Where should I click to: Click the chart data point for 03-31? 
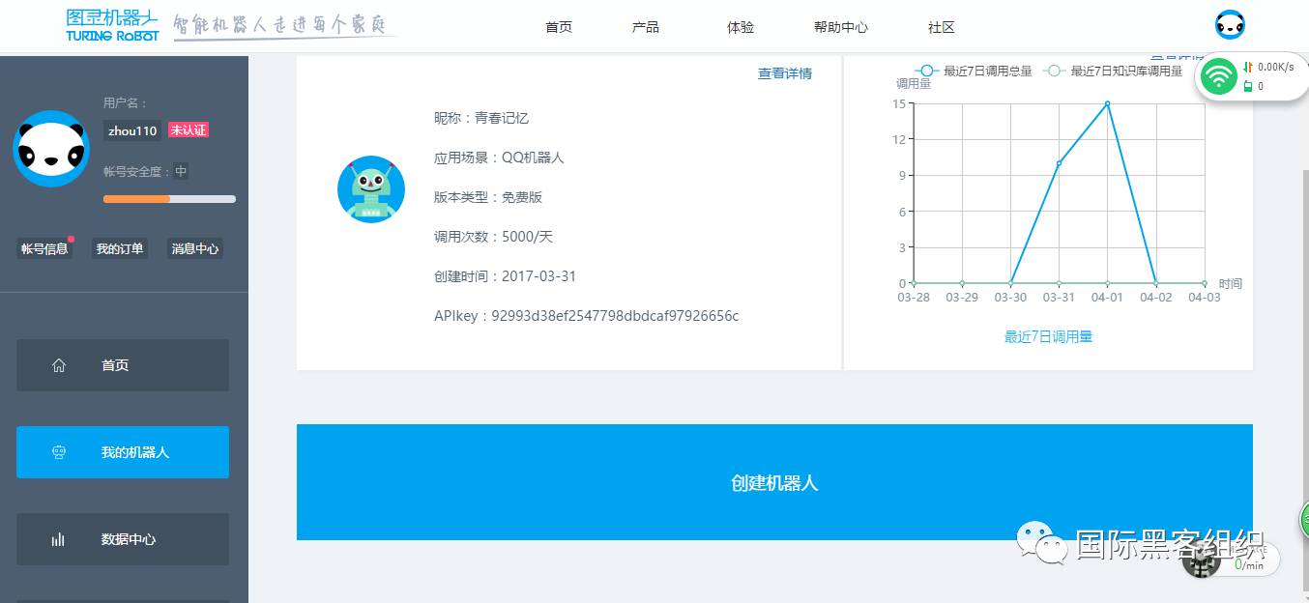[x=1059, y=163]
